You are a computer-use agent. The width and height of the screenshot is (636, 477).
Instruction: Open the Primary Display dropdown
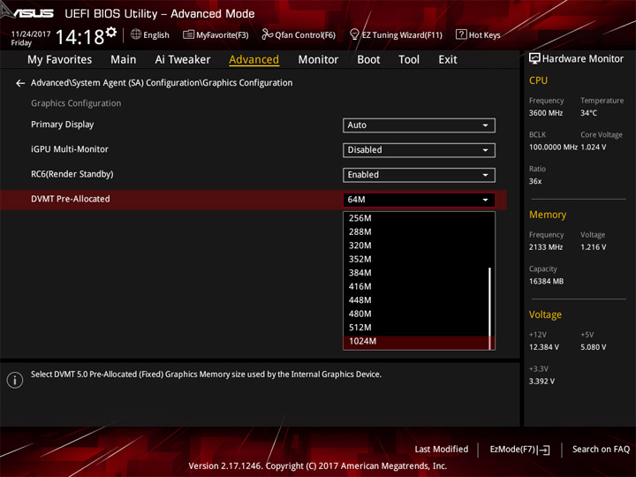(419, 125)
